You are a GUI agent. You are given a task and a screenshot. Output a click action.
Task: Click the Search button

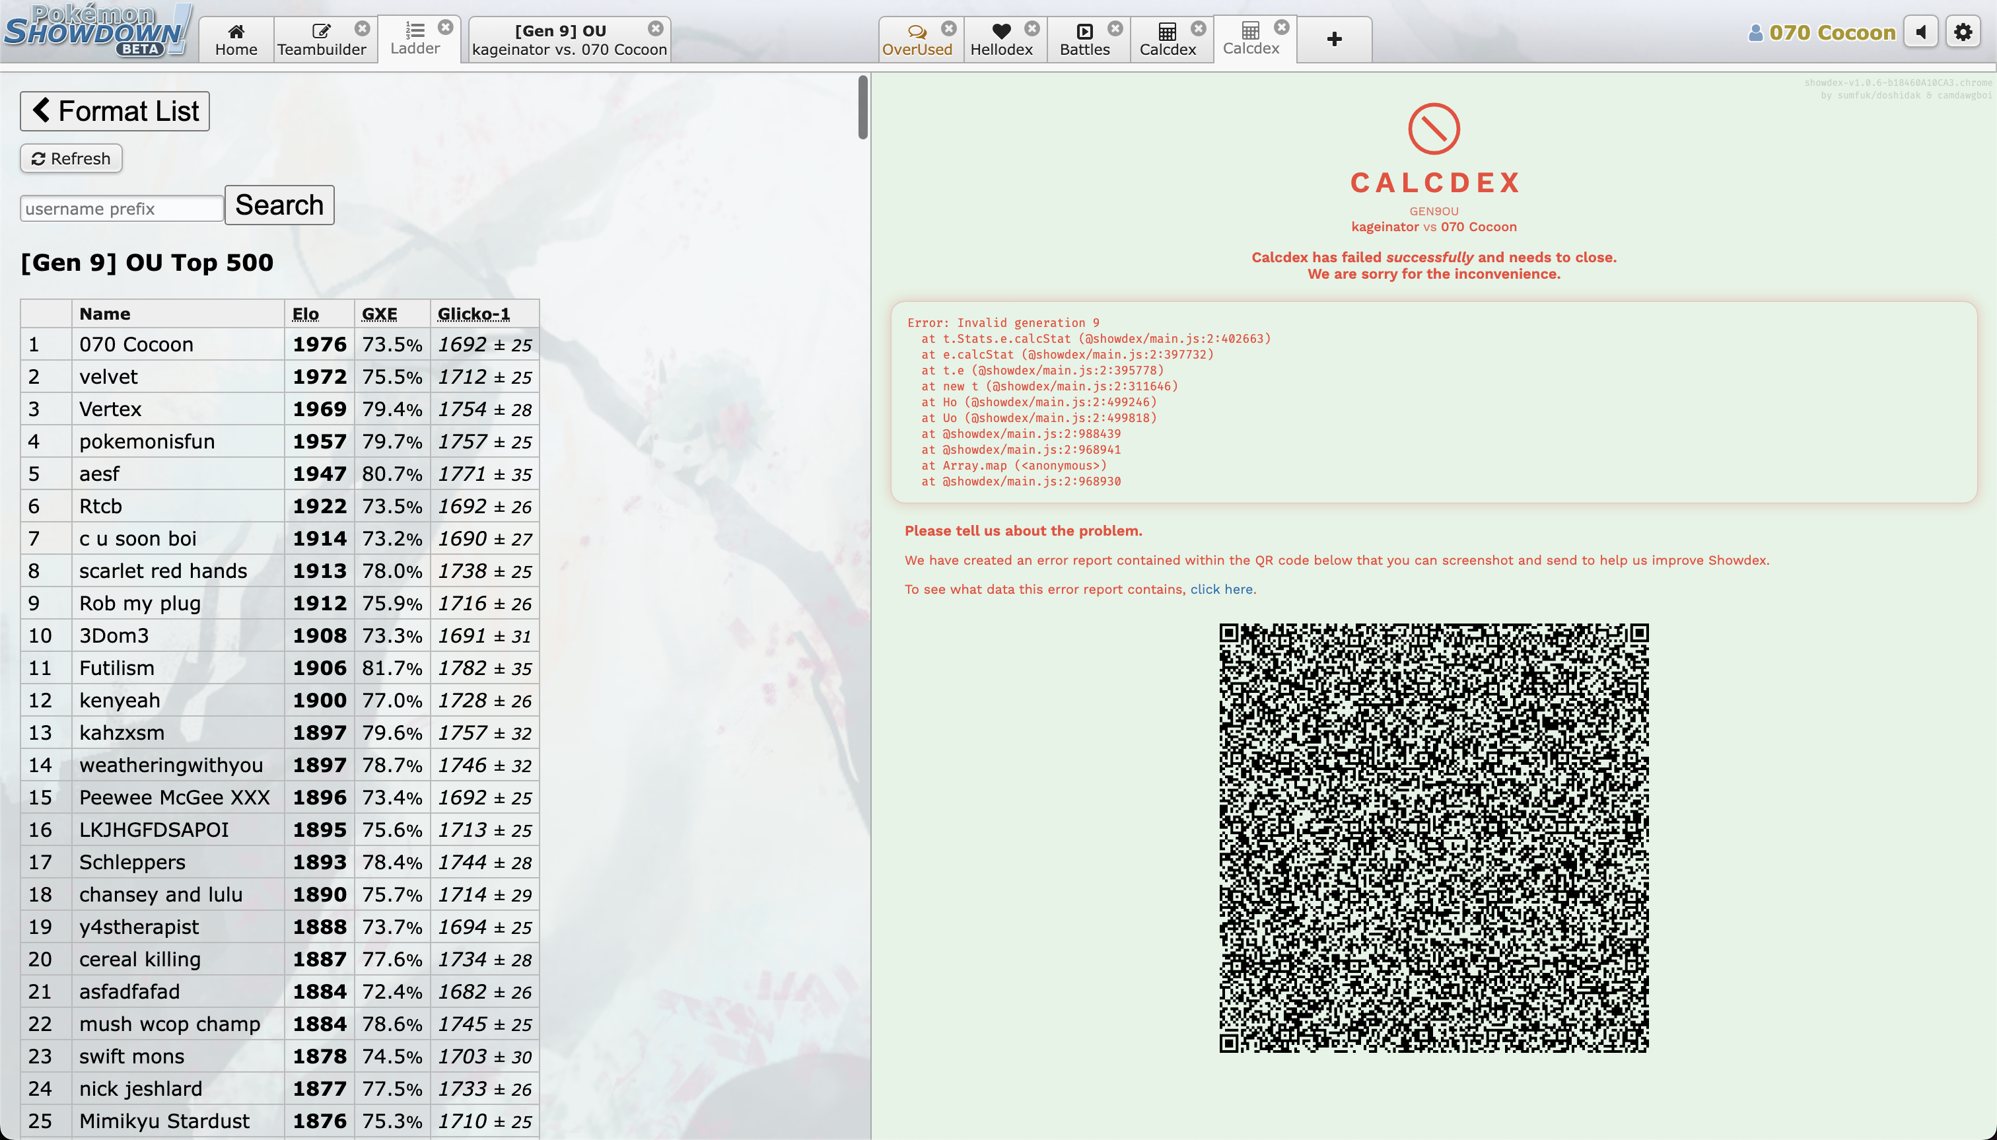coord(279,205)
